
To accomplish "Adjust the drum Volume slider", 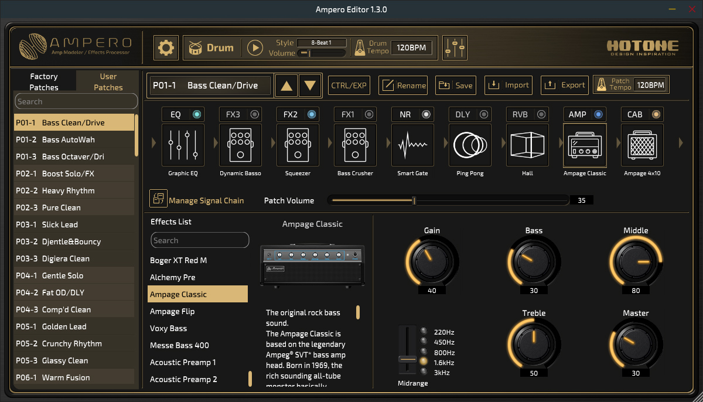I will click(x=322, y=53).
